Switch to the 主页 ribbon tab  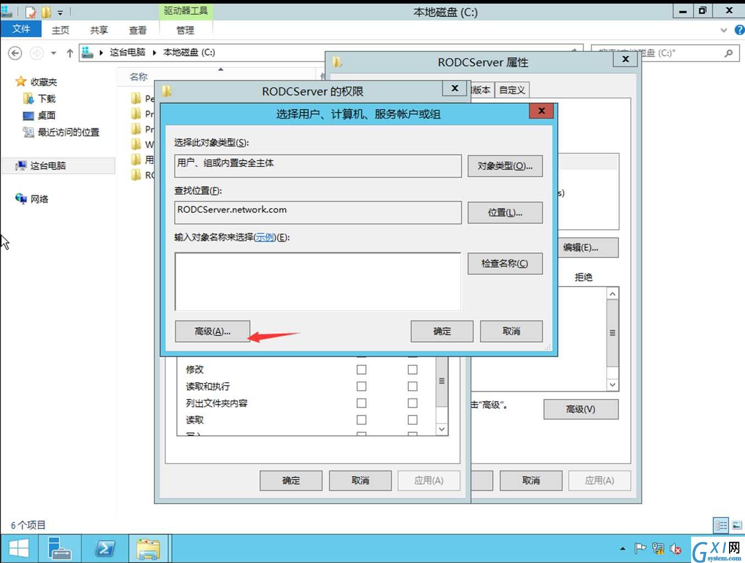pyautogui.click(x=60, y=30)
